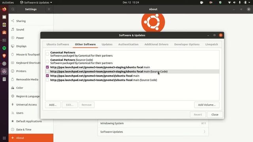The width and height of the screenshot is (253, 142).
Task: Check gnome3/ubuntu main (Source Code) repository
Action: tap(47, 80)
